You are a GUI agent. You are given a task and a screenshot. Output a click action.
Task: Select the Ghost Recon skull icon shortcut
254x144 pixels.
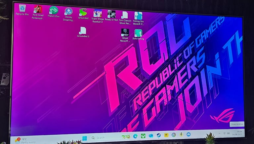point(125,35)
